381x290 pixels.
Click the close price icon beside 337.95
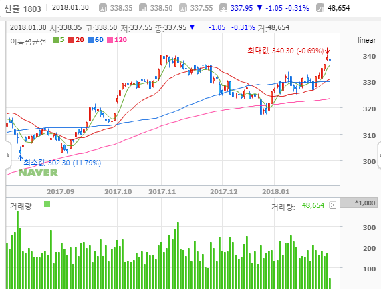(223, 8)
